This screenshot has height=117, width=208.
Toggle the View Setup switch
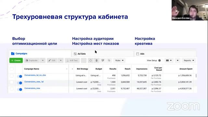[160, 60]
